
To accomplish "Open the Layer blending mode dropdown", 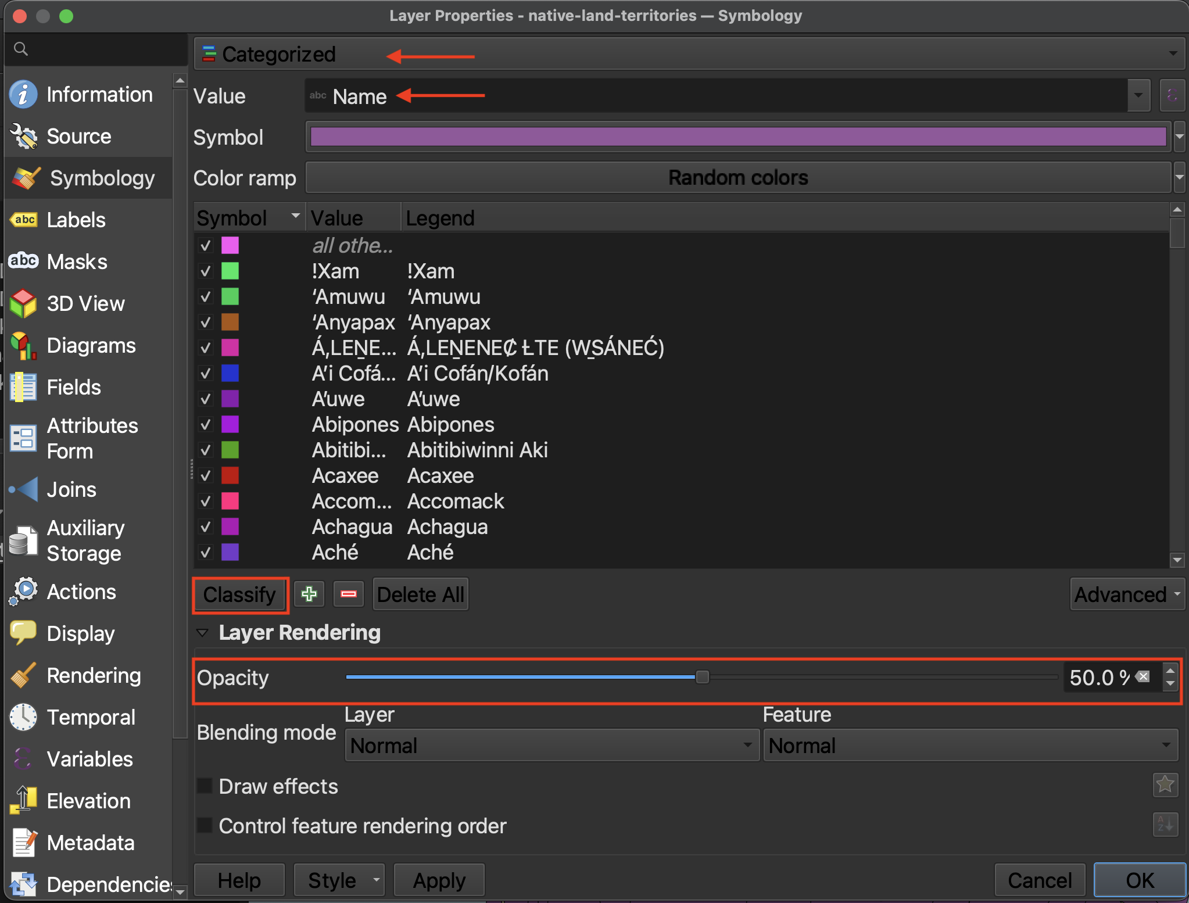I will [551, 746].
